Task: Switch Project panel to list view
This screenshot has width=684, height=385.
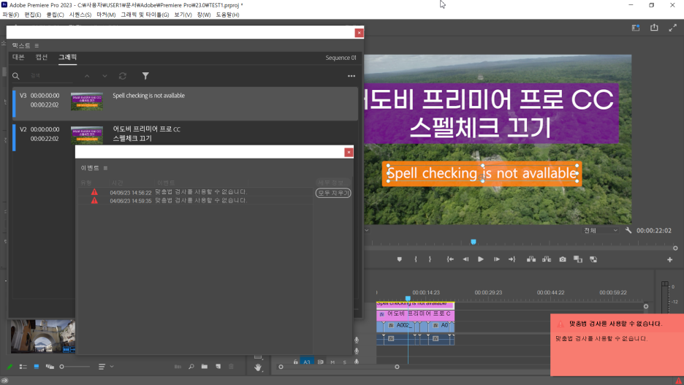Action: pos(23,367)
